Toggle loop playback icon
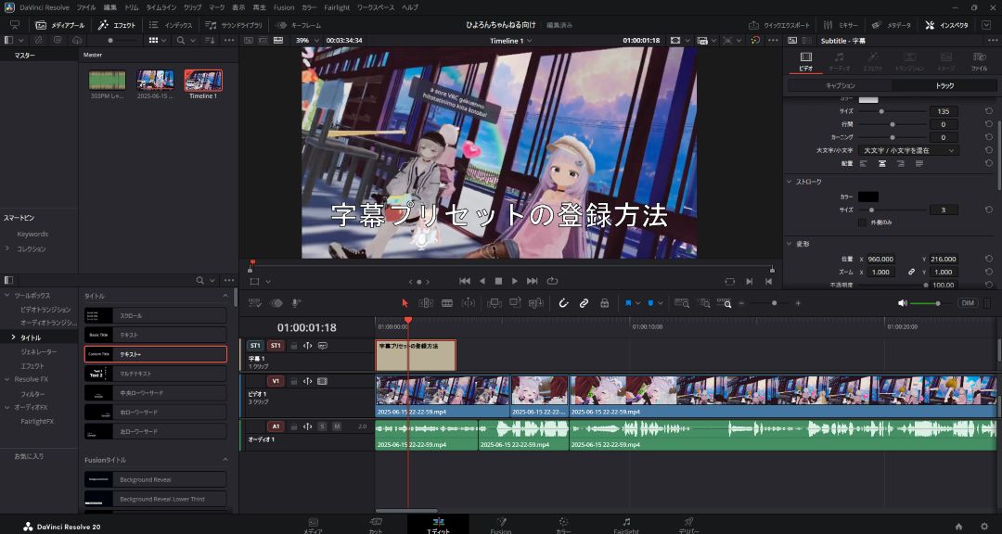Screen dimensions: 1002x534 (552, 281)
